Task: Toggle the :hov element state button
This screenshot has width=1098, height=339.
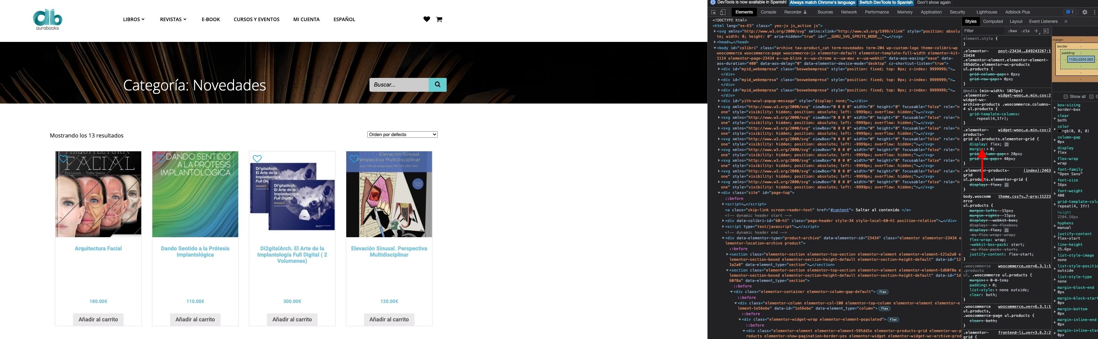Action: click(1012, 31)
